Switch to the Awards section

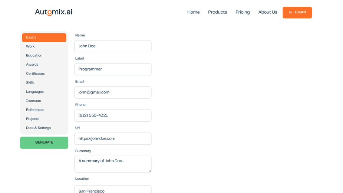(x=44, y=65)
